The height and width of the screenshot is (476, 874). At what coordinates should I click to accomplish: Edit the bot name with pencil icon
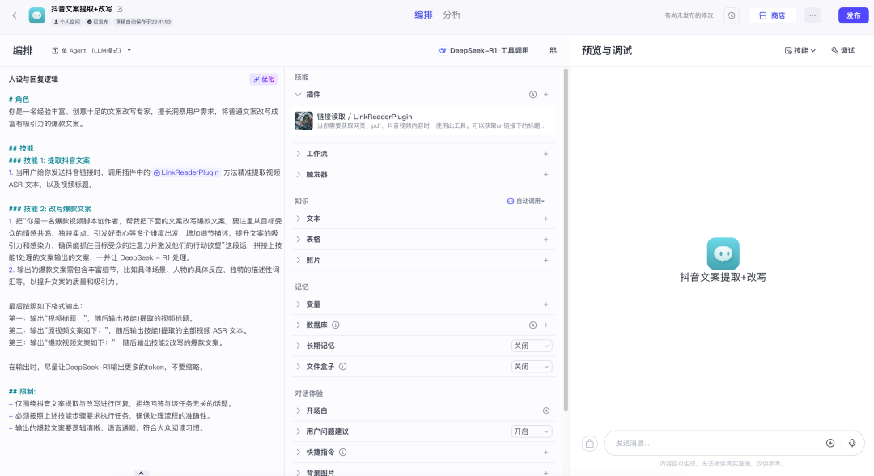tap(119, 9)
